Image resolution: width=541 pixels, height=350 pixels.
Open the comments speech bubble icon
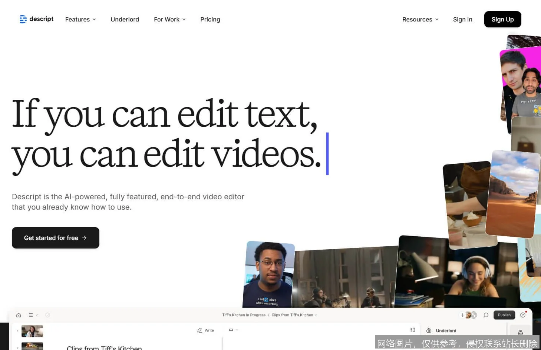(486, 315)
